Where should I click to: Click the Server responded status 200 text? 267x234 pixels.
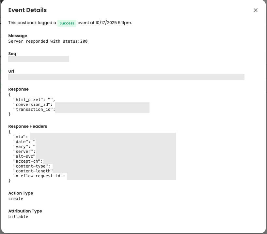click(x=47, y=41)
